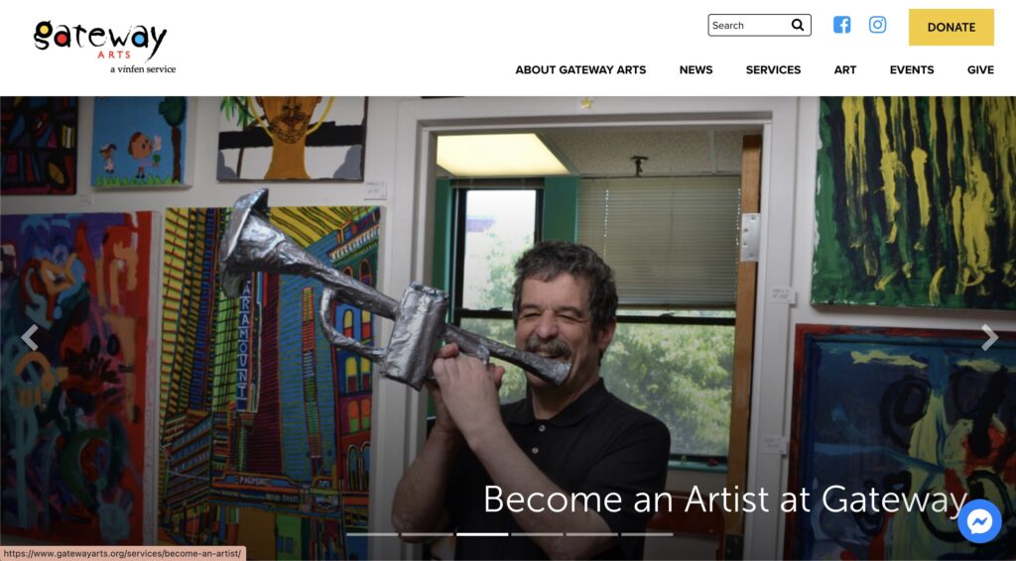This screenshot has width=1016, height=561.
Task: Click the search magnifier icon
Action: coord(798,25)
